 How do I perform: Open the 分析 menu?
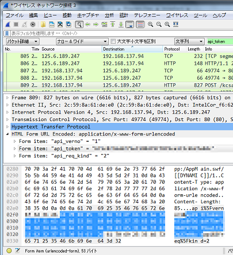(109, 15)
